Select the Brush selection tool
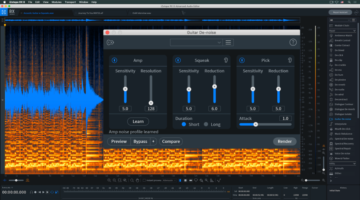360x200 pixels. pos(201,180)
